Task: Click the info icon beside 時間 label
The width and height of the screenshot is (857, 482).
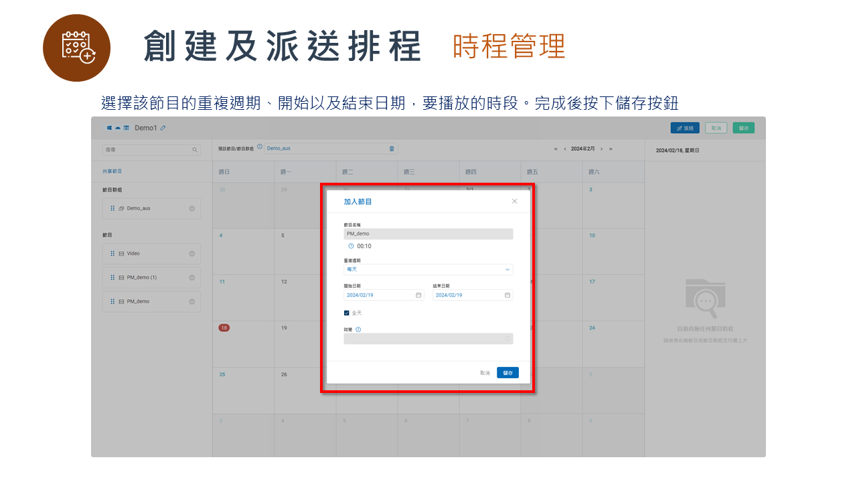Action: pyautogui.click(x=358, y=329)
